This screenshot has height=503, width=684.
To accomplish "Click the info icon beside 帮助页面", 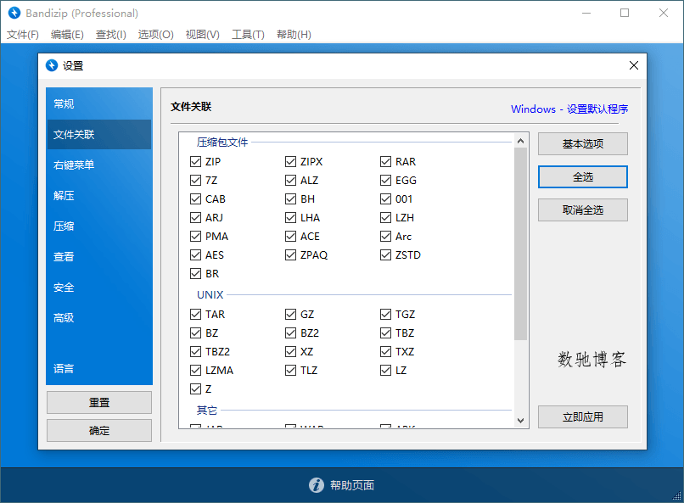I will [x=317, y=484].
